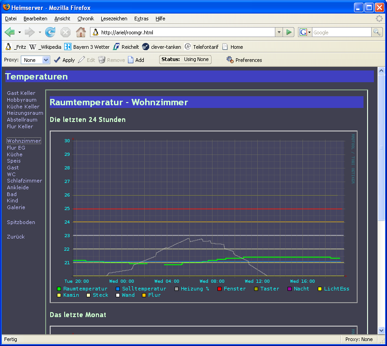Expand the address bar history dropdown

tap(279, 32)
